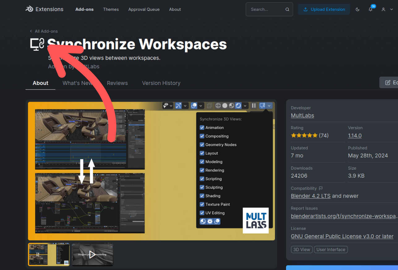398x270 pixels.
Task: Open the Approval Queue page
Action: 144,9
